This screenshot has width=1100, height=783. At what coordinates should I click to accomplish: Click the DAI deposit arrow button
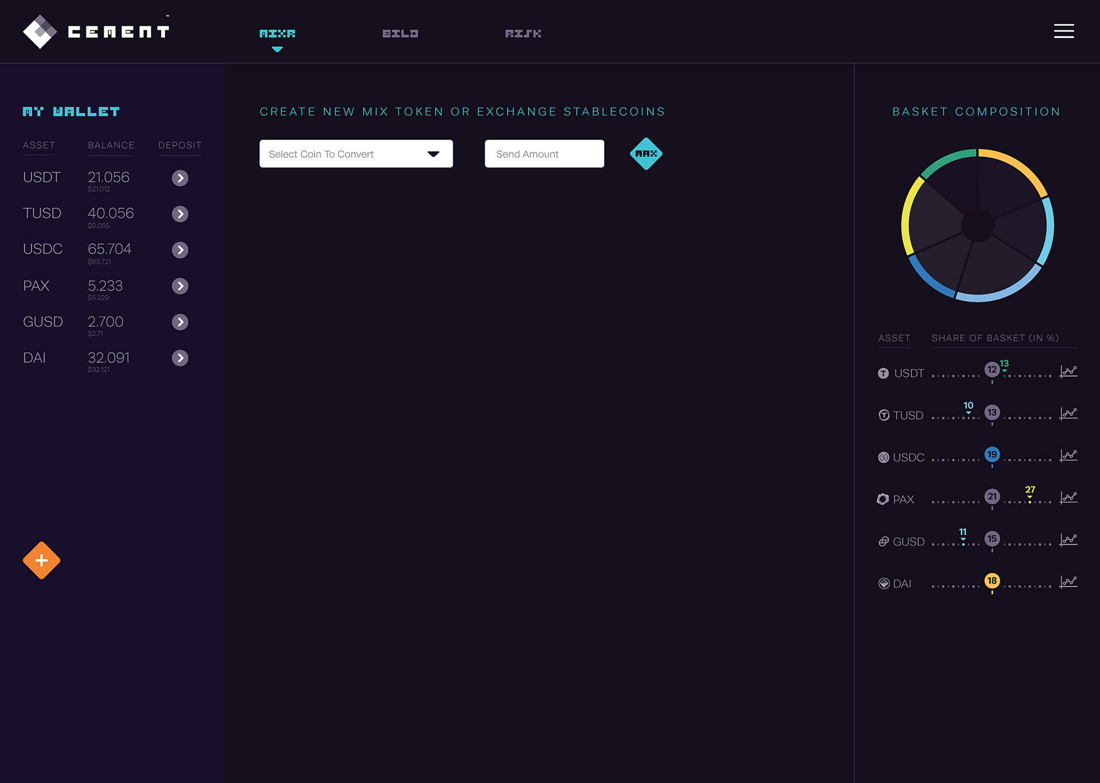pos(180,358)
